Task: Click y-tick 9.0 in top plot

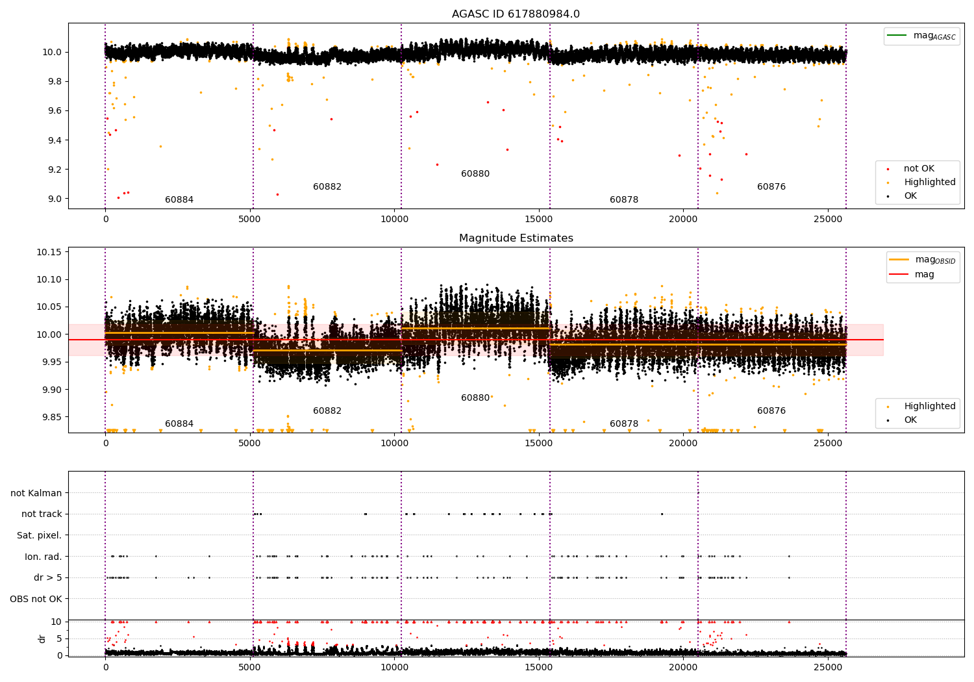Action: pyautogui.click(x=54, y=199)
